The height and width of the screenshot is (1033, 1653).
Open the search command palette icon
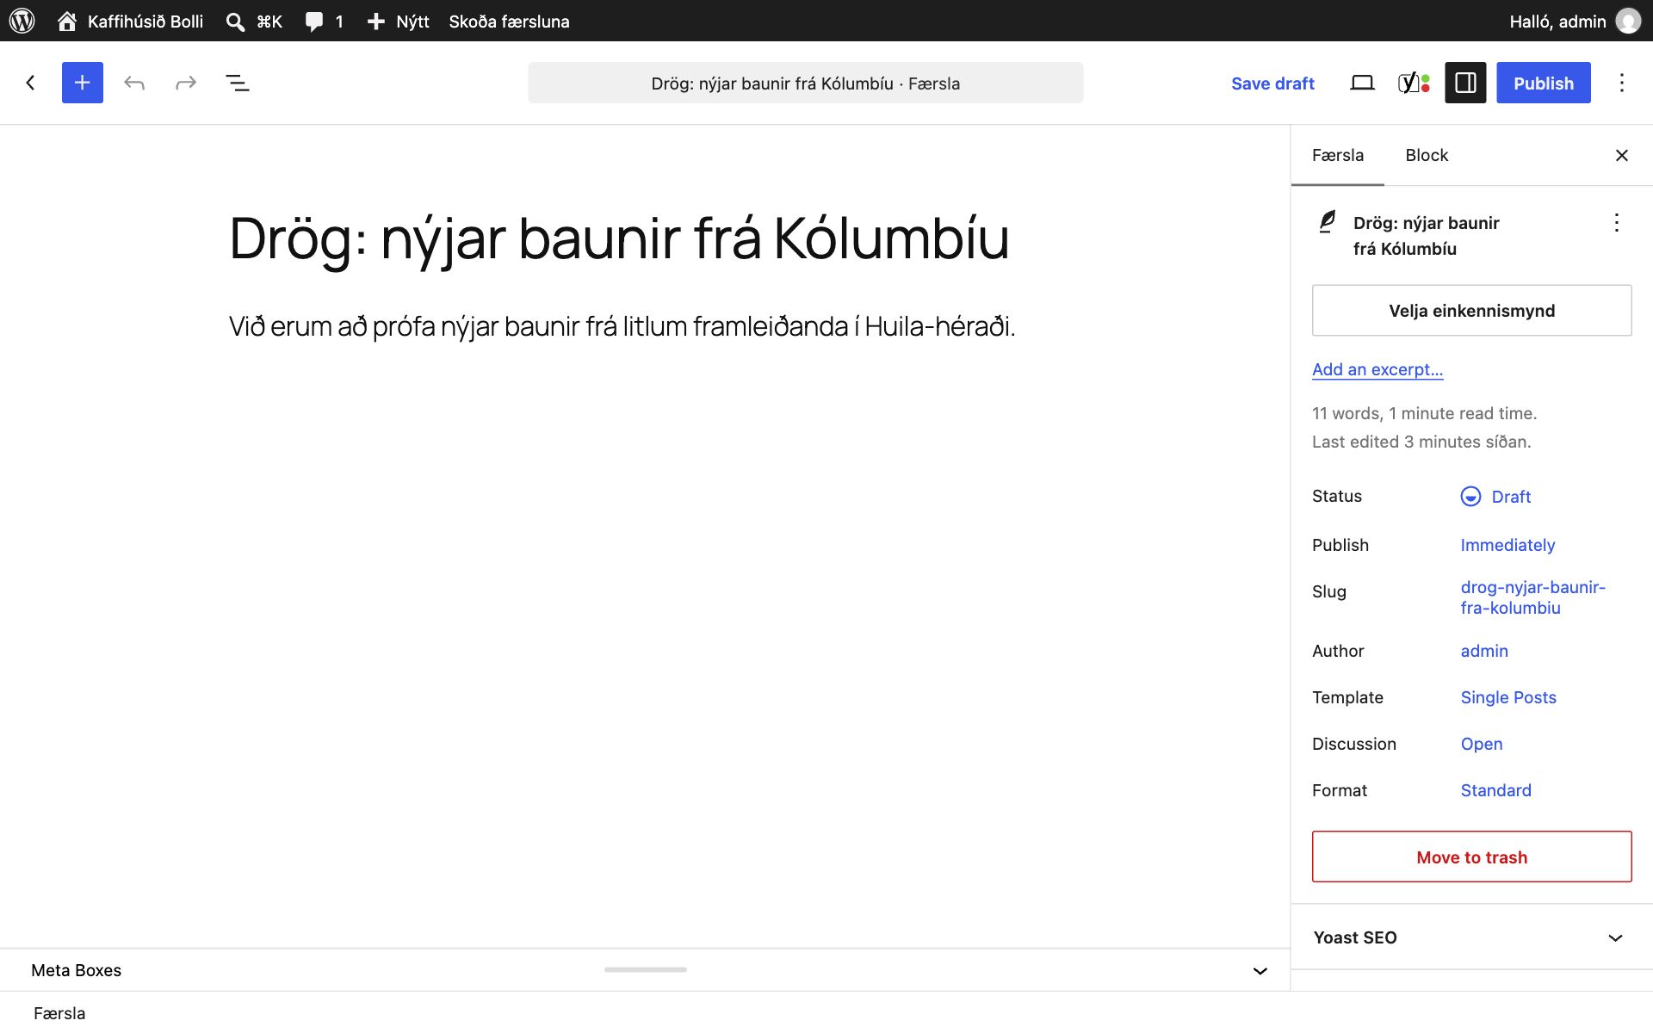click(x=235, y=22)
